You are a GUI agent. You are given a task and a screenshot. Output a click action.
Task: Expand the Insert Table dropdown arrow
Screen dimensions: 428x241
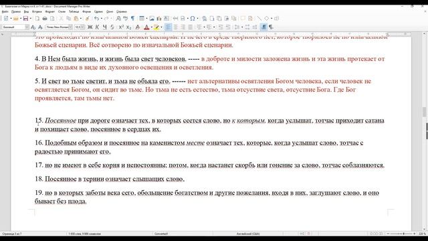146,19
